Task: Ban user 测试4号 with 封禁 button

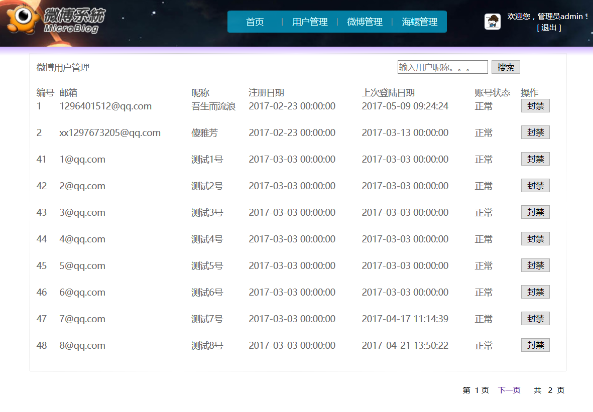Action: (x=535, y=239)
